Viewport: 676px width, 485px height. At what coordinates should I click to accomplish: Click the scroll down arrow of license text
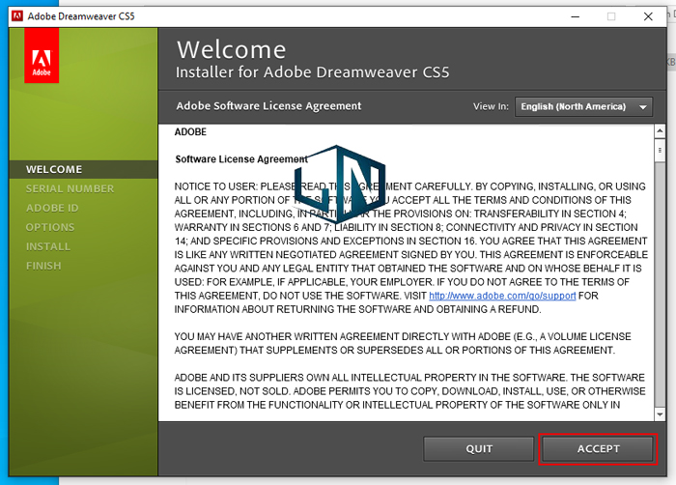click(660, 414)
